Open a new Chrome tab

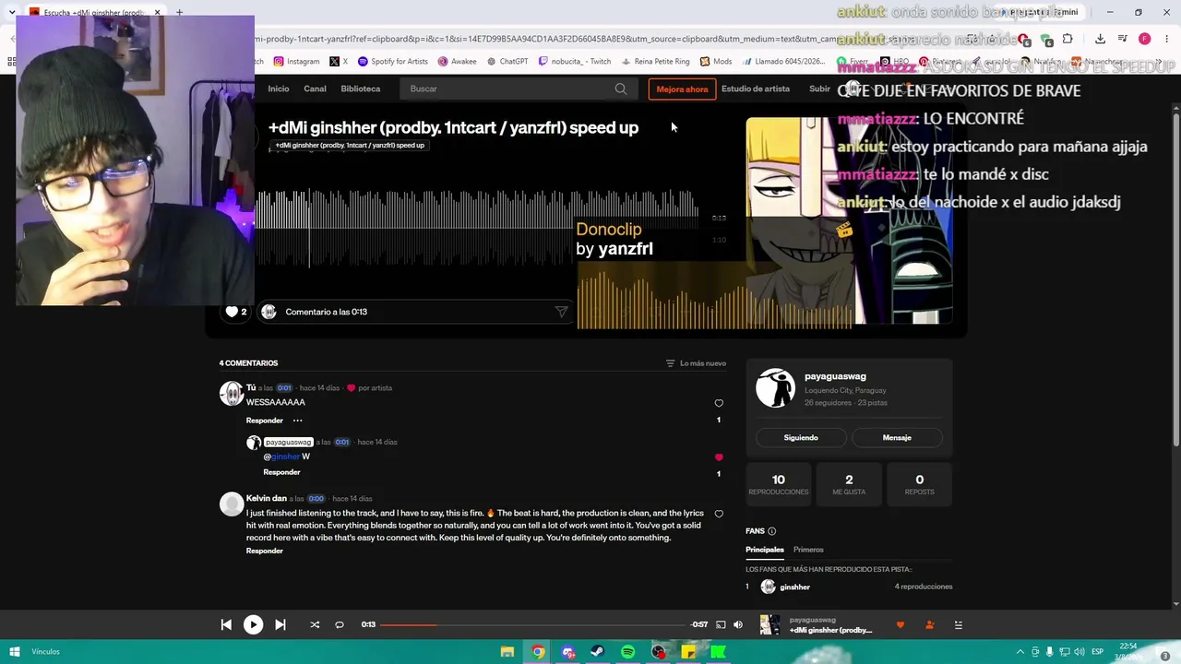coord(179,13)
